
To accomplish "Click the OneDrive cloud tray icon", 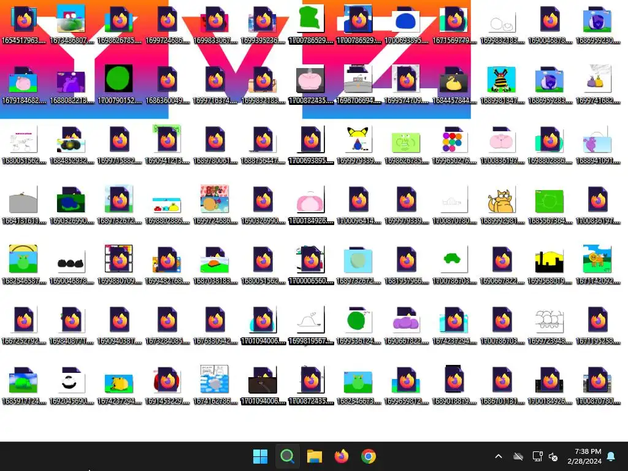I will point(518,456).
